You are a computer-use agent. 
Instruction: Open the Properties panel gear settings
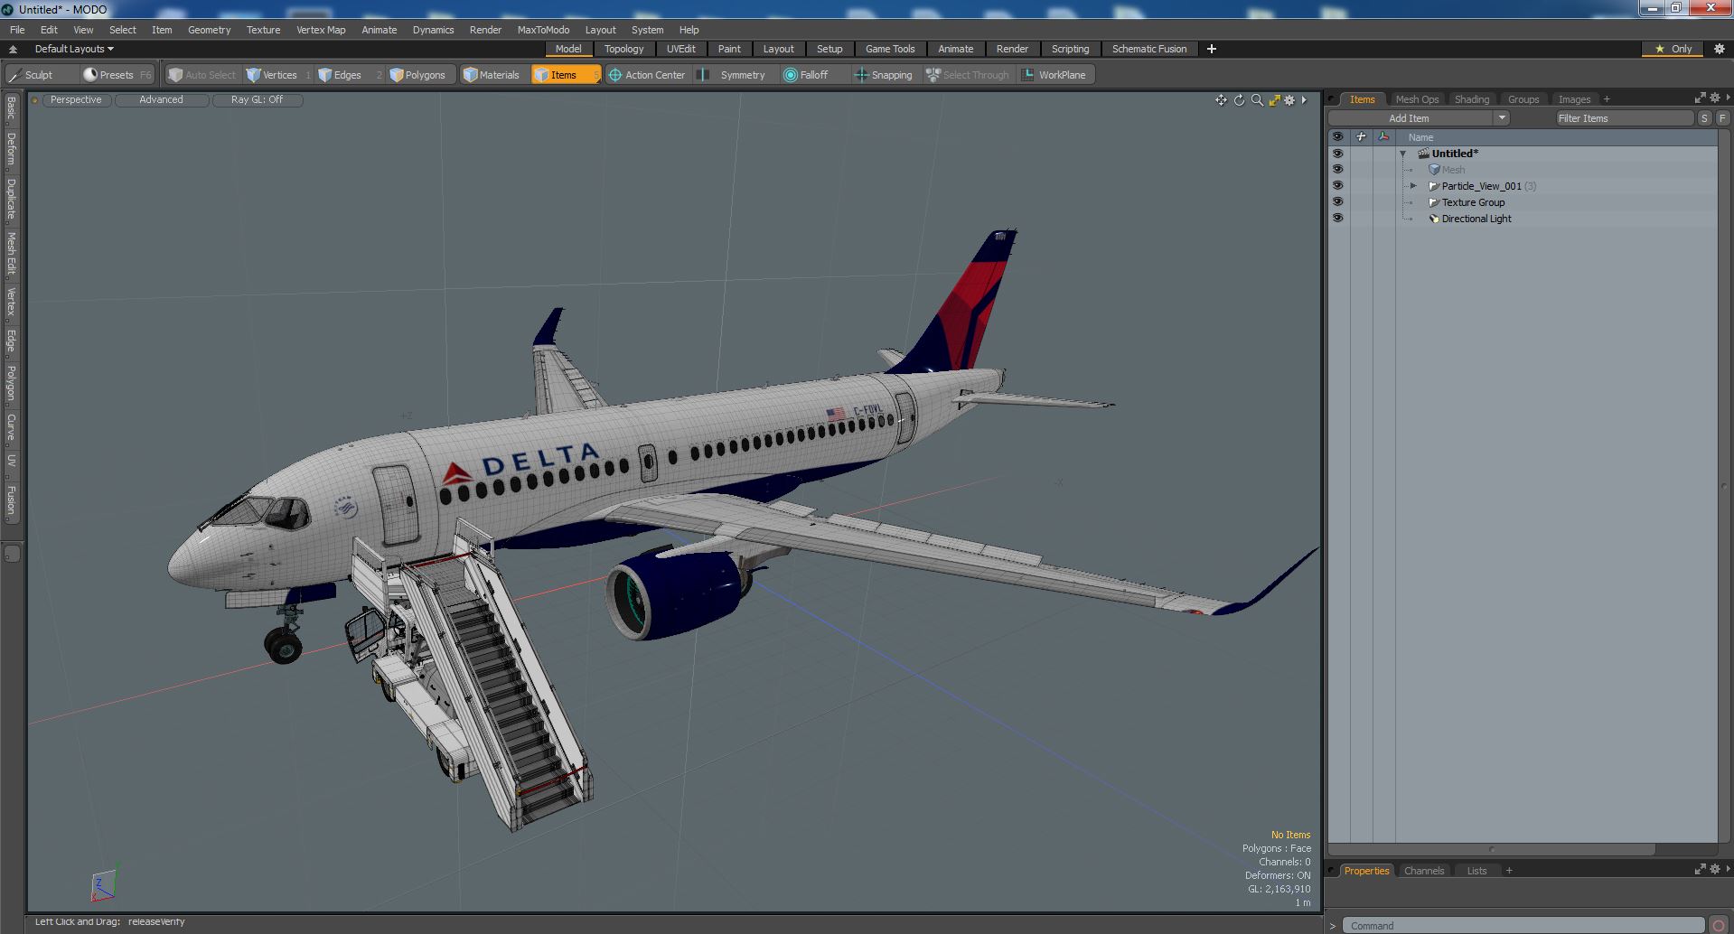pyautogui.click(x=1714, y=869)
